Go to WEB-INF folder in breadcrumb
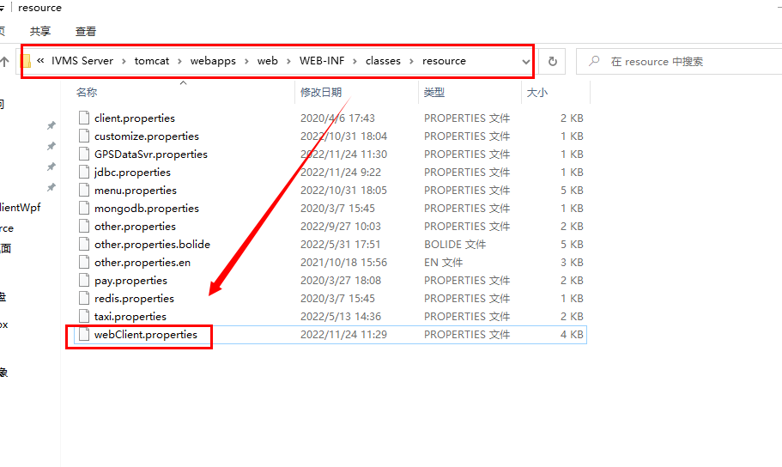 (322, 61)
